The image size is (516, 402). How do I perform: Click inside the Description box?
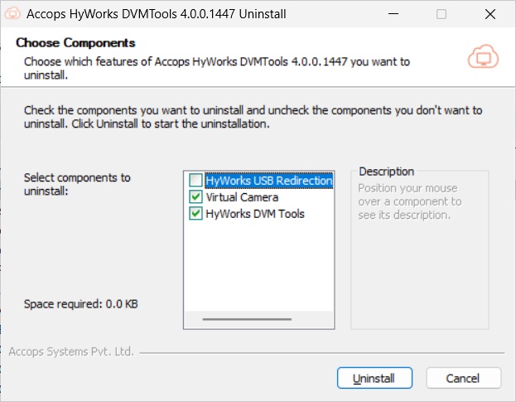[419, 265]
